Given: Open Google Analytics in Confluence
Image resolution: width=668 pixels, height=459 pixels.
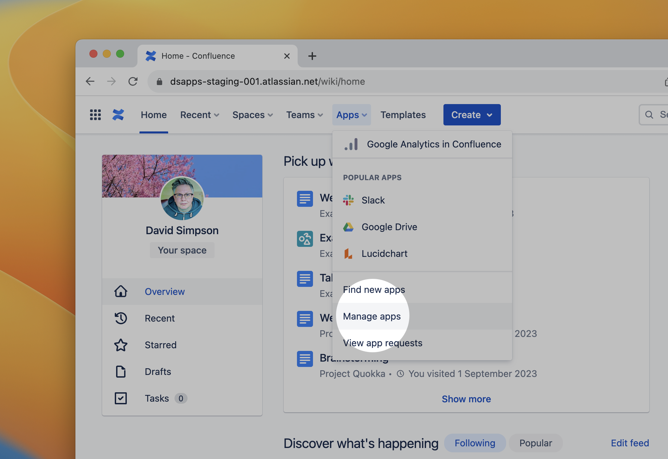Looking at the screenshot, I should click(x=434, y=144).
